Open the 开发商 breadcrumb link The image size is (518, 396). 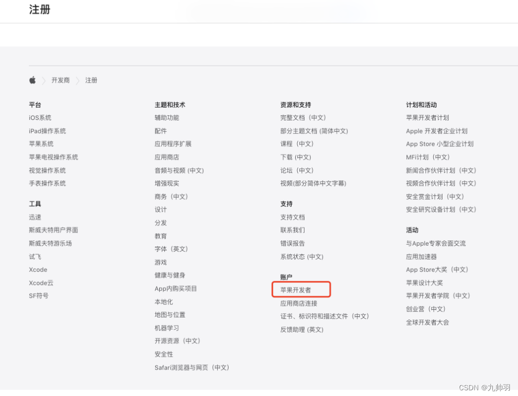[60, 80]
